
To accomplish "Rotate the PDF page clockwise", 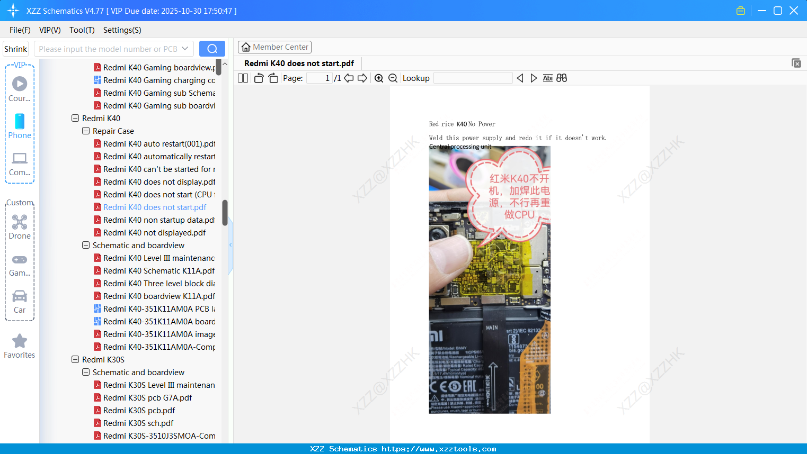I will pos(273,78).
